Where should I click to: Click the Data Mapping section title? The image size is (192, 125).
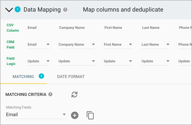(42, 10)
